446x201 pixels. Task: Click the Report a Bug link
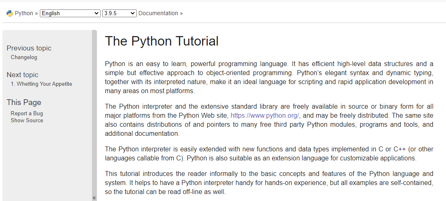pyautogui.click(x=27, y=114)
